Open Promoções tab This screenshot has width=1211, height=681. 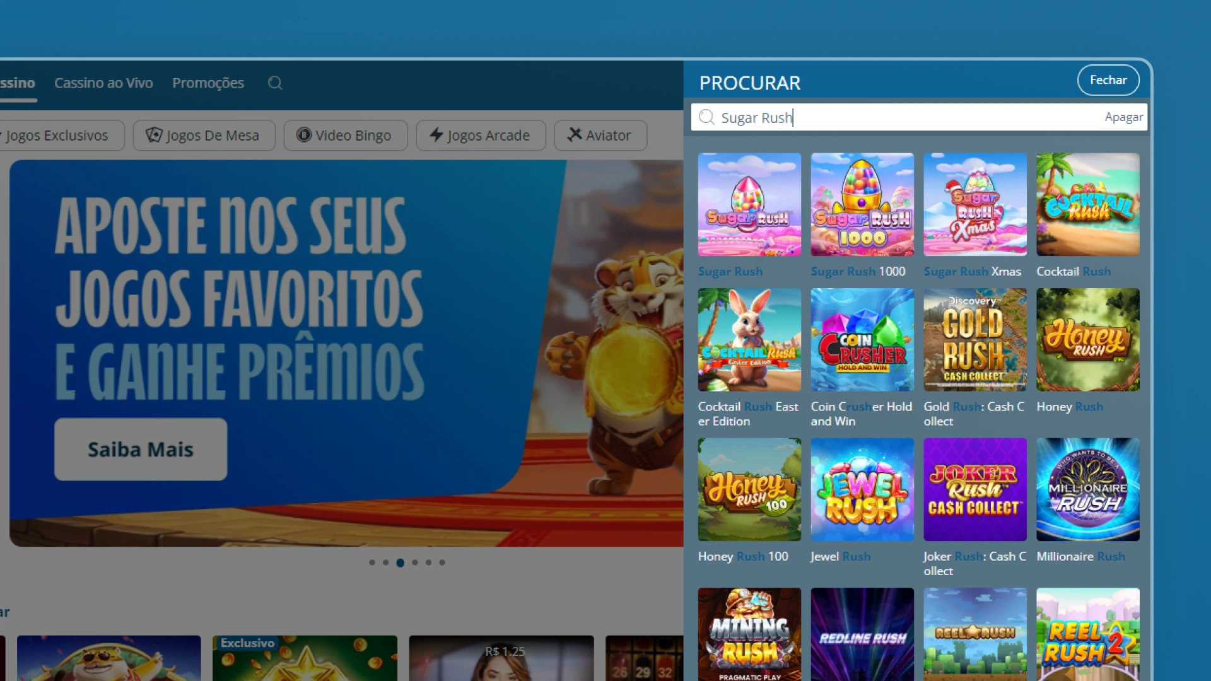point(208,83)
